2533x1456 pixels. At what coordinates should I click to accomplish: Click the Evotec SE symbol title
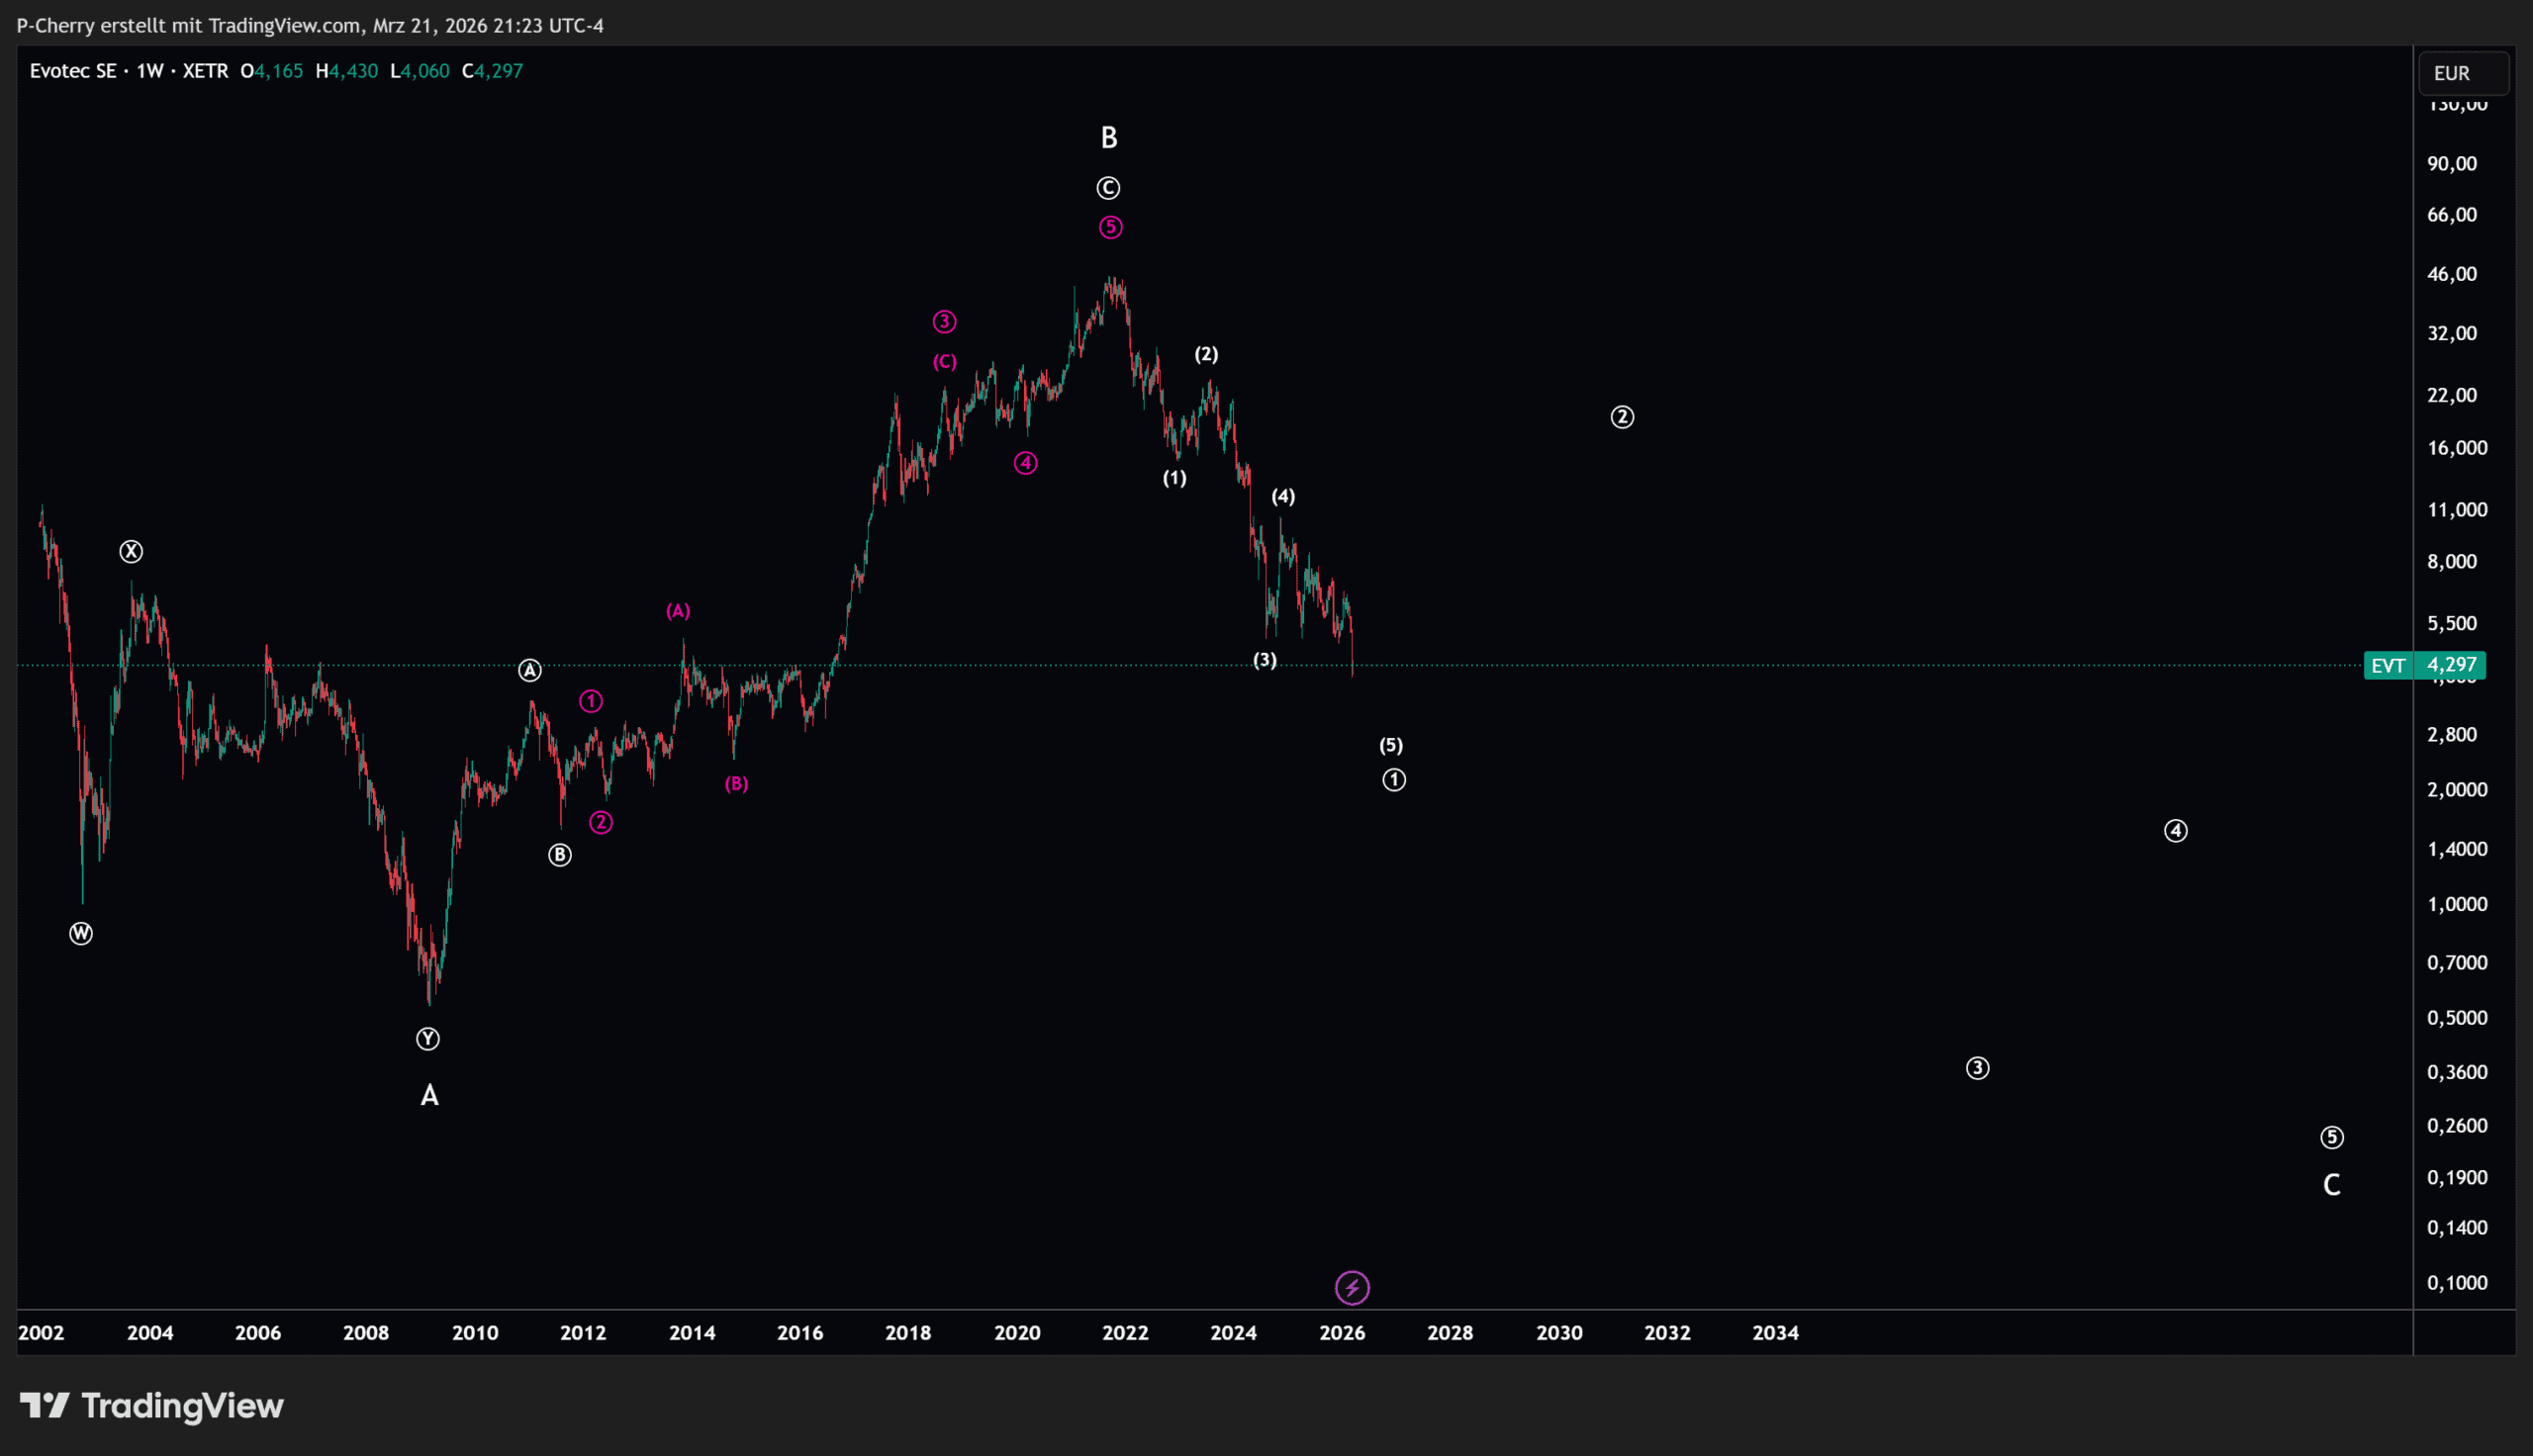coord(73,71)
